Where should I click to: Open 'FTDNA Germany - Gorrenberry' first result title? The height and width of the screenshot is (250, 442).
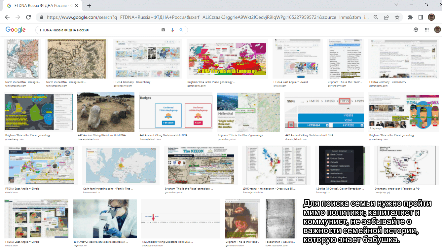tap(131, 82)
